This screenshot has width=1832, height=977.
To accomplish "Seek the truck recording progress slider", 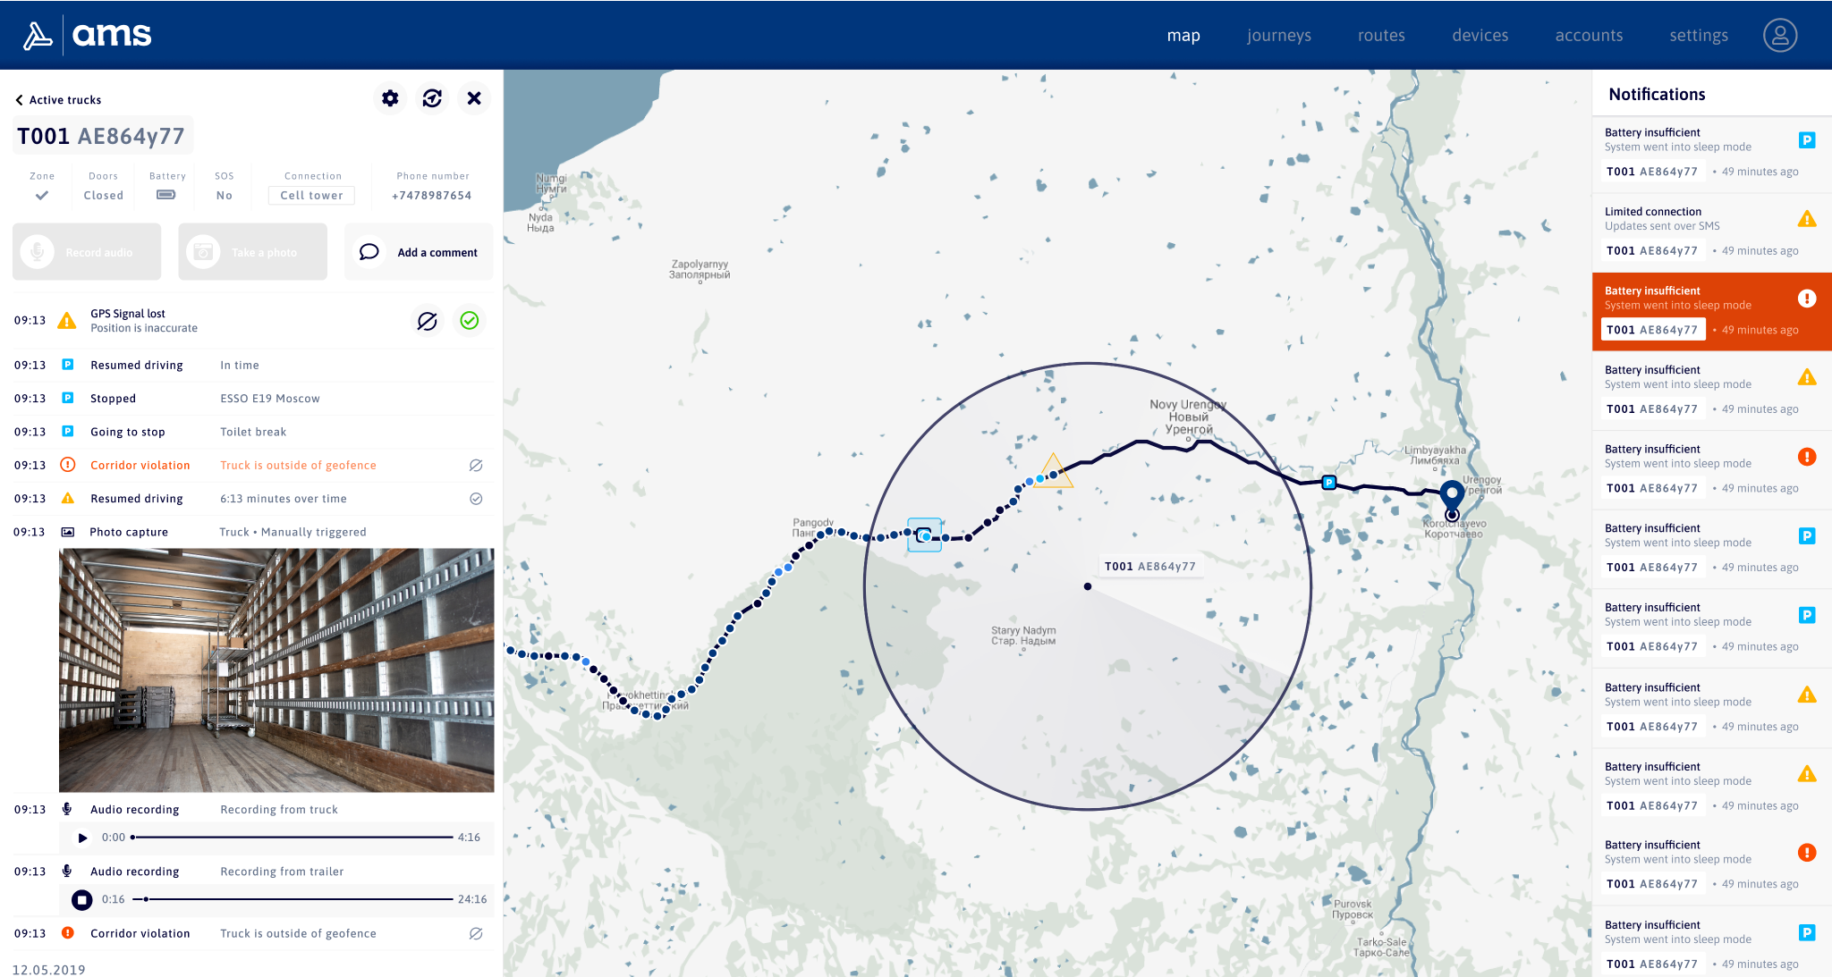I will [x=293, y=838].
